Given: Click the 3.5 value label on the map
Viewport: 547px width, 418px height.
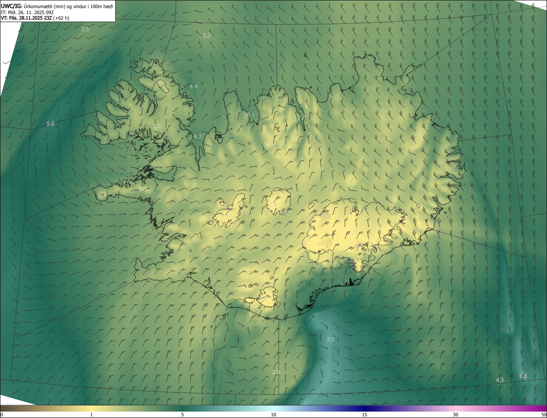Looking at the screenshot, I should [85, 29].
